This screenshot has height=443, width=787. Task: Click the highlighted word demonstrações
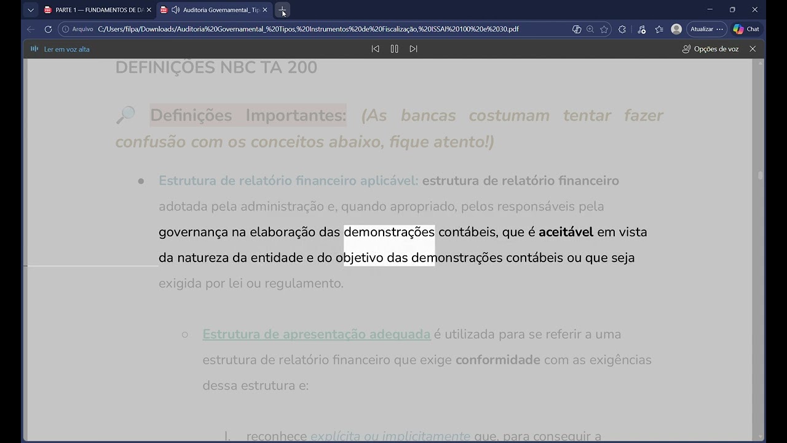click(389, 232)
